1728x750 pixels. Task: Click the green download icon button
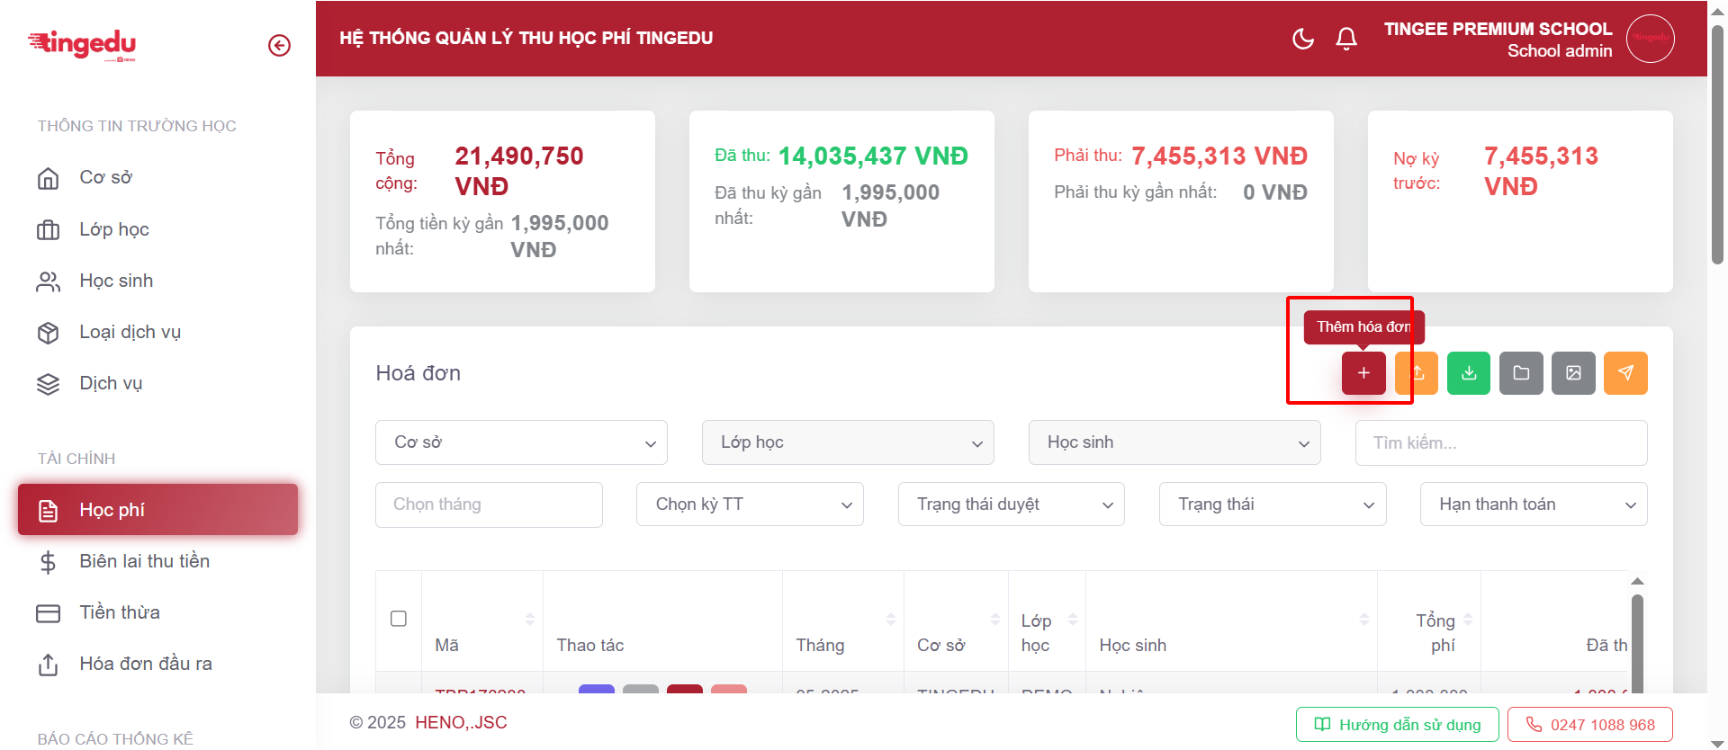(1469, 373)
